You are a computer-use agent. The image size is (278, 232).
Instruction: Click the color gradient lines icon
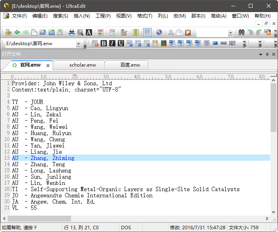click(155, 43)
